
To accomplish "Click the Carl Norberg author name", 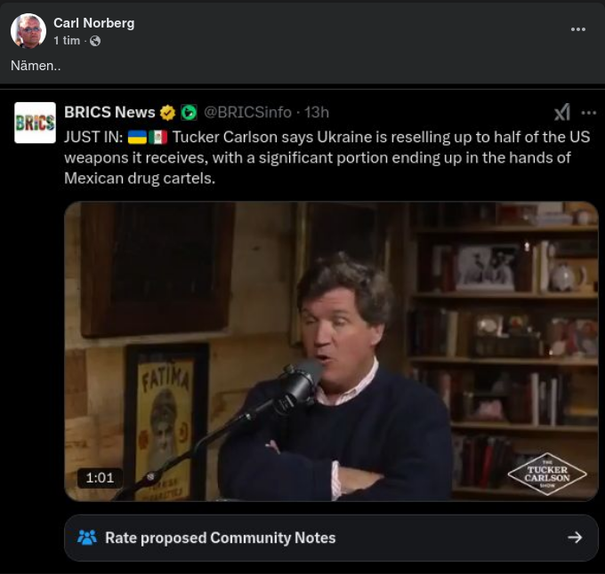I will (x=93, y=23).
